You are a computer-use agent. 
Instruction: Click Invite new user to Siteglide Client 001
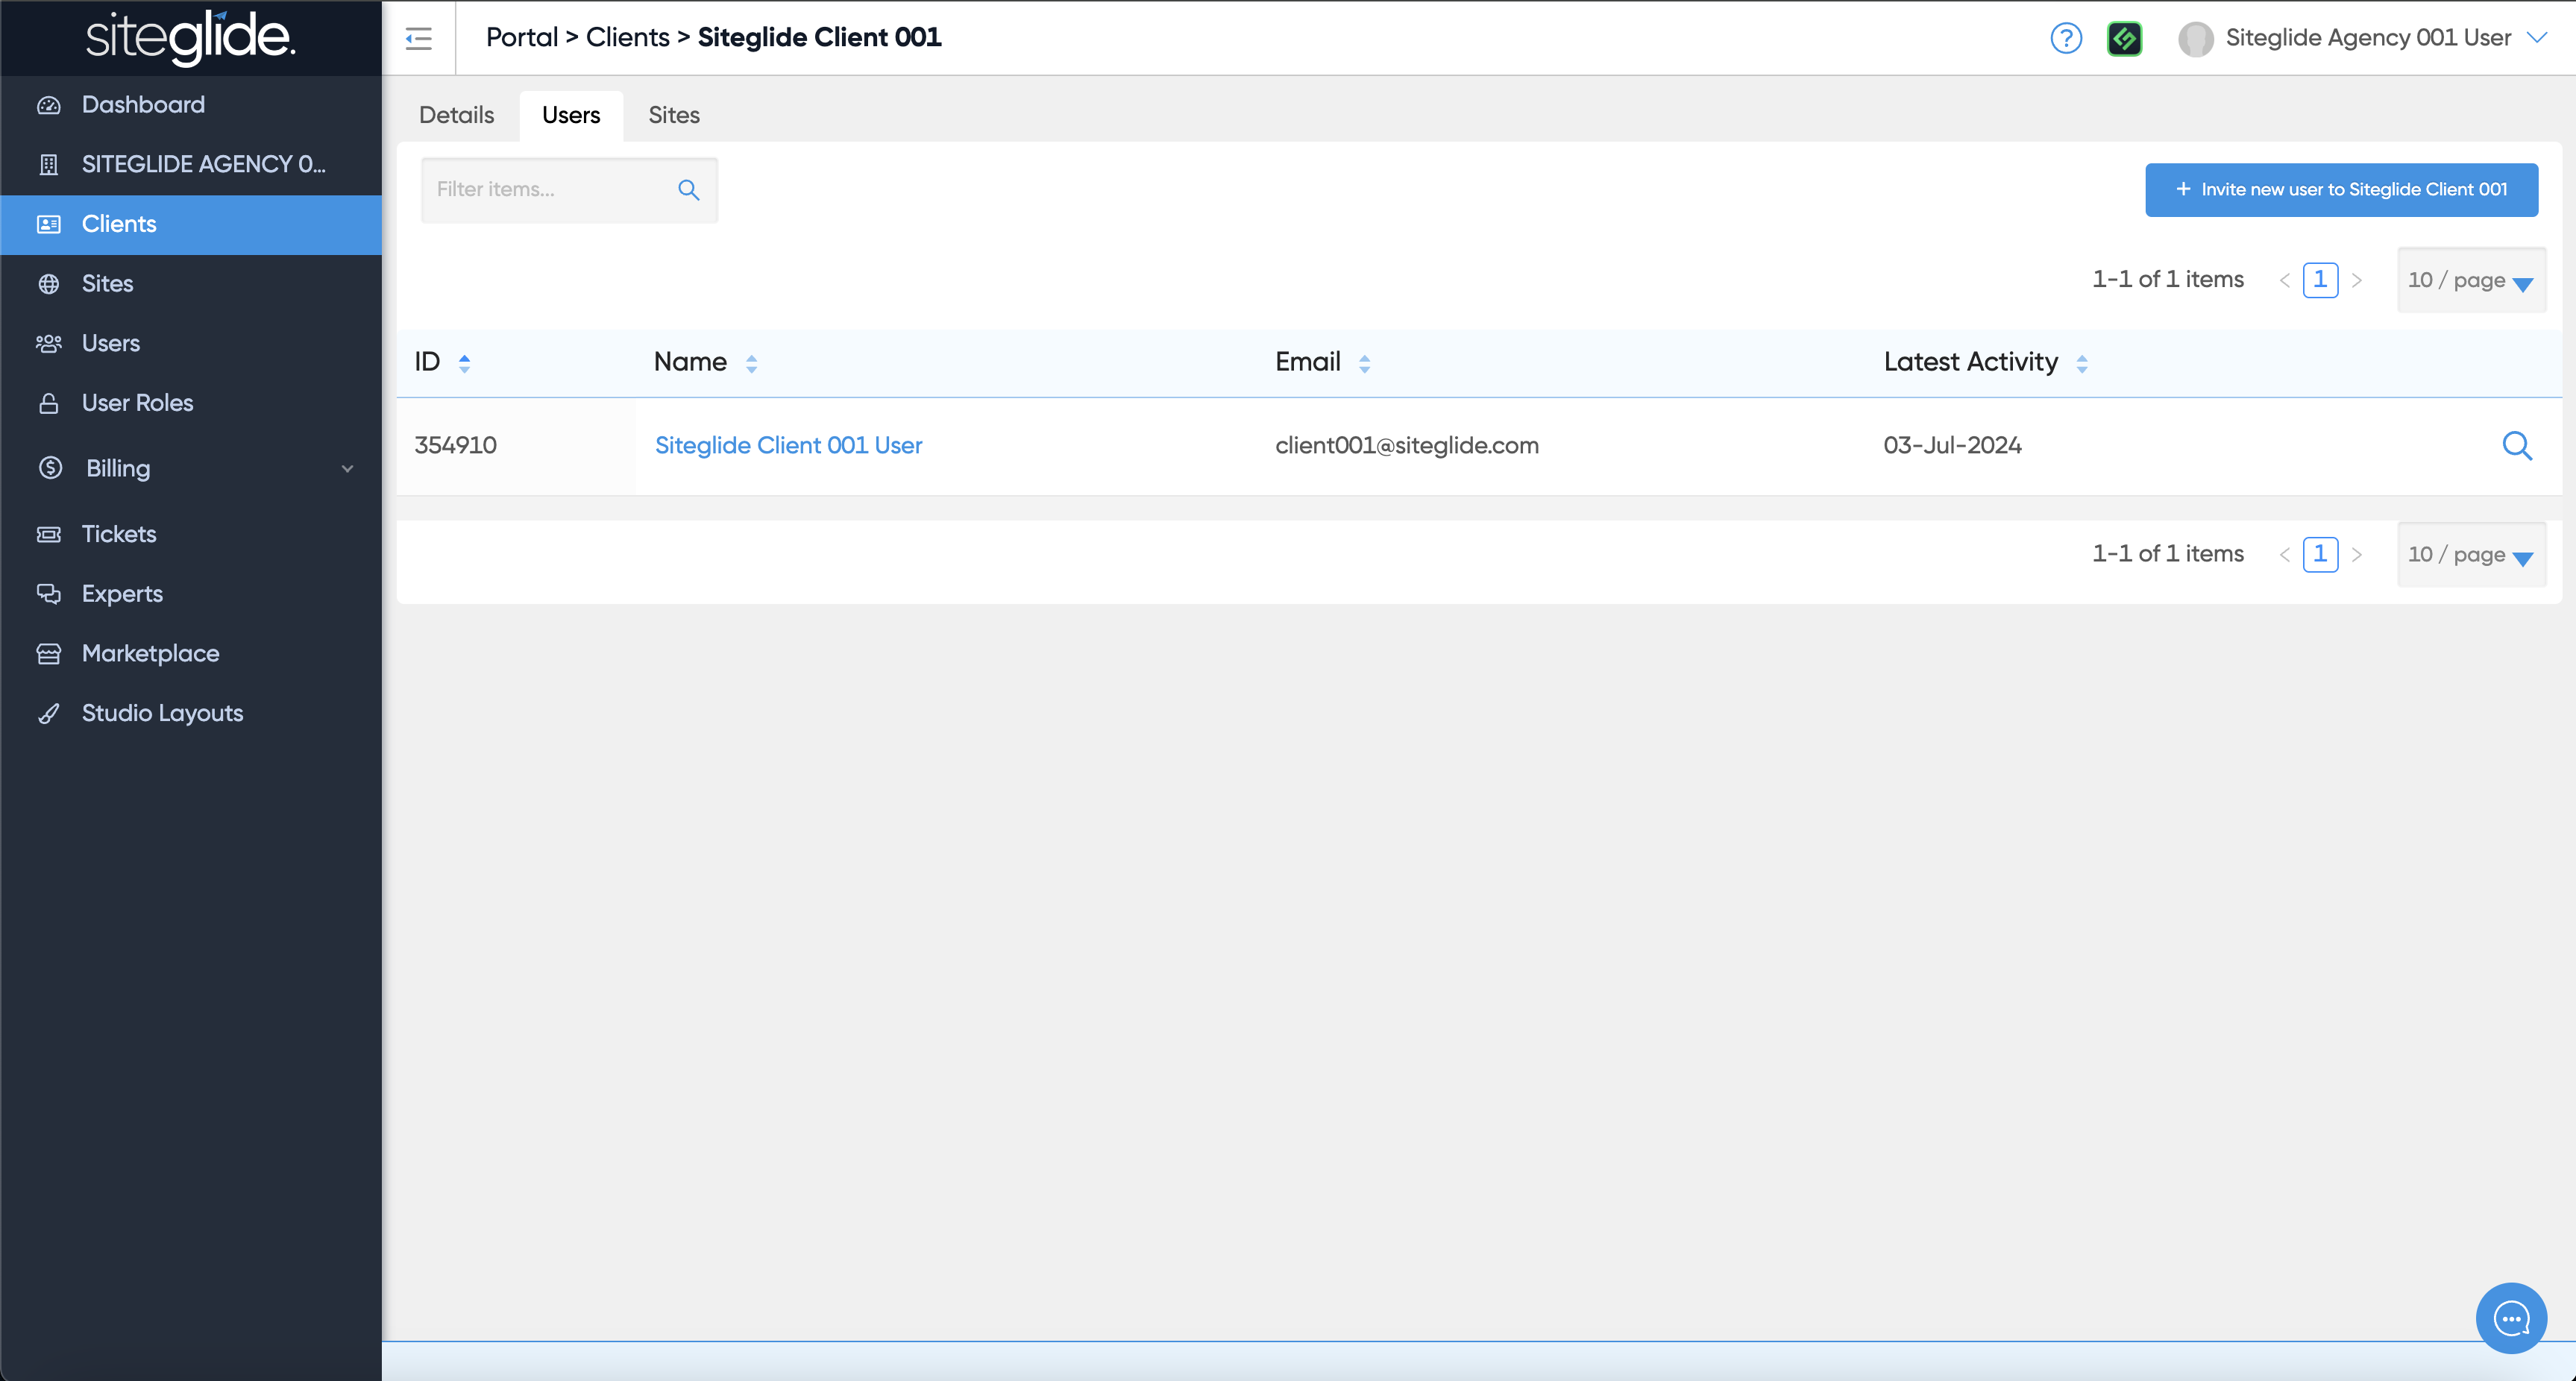[x=2340, y=190]
